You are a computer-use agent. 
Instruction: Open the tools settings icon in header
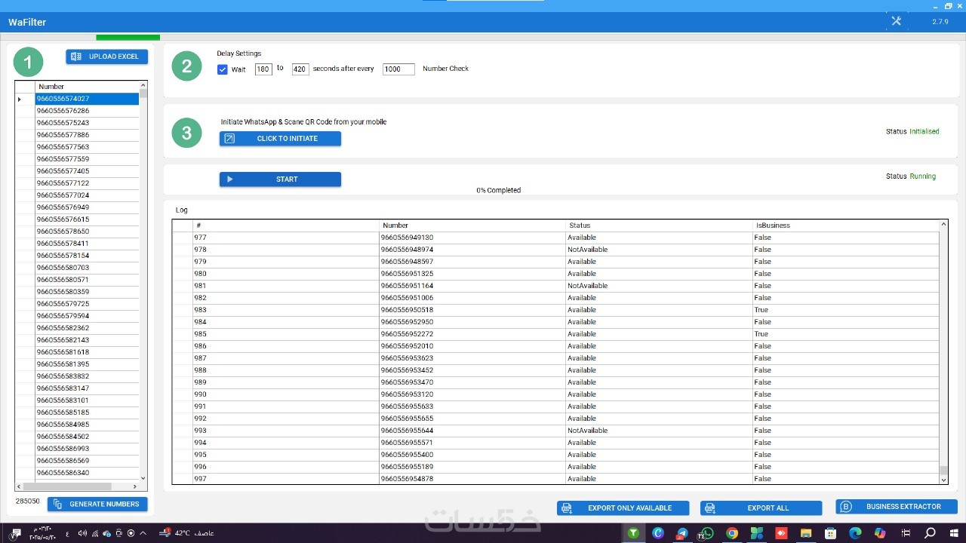pos(897,21)
